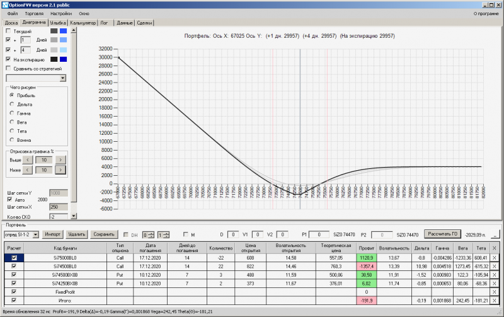The height and width of the screenshot is (317, 504).
Task: Switch to the Сделки tab
Action: click(145, 23)
